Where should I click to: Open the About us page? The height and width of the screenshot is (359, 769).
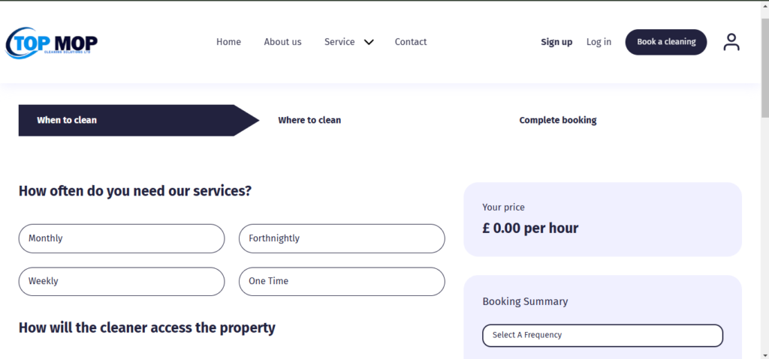click(x=282, y=42)
